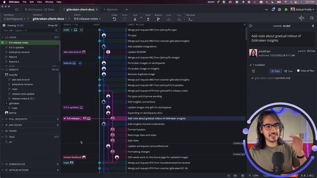
Task: Open the tab list chevron dropdown
Action: [x=266, y=9]
